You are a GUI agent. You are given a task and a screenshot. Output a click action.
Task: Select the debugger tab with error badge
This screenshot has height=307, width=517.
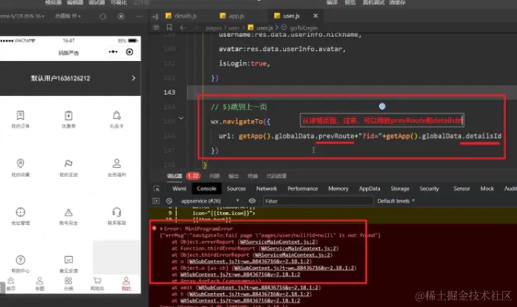pyautogui.click(x=183, y=176)
